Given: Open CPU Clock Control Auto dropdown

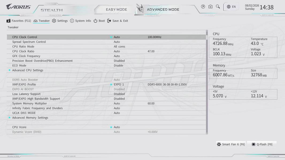Looking at the screenshot, I should 117,37.
